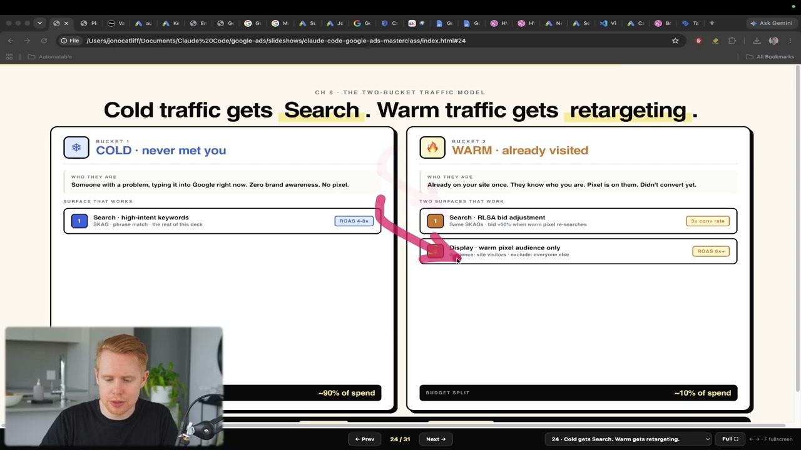801x450 pixels.
Task: Click the browser back arrow
Action: click(x=11, y=41)
